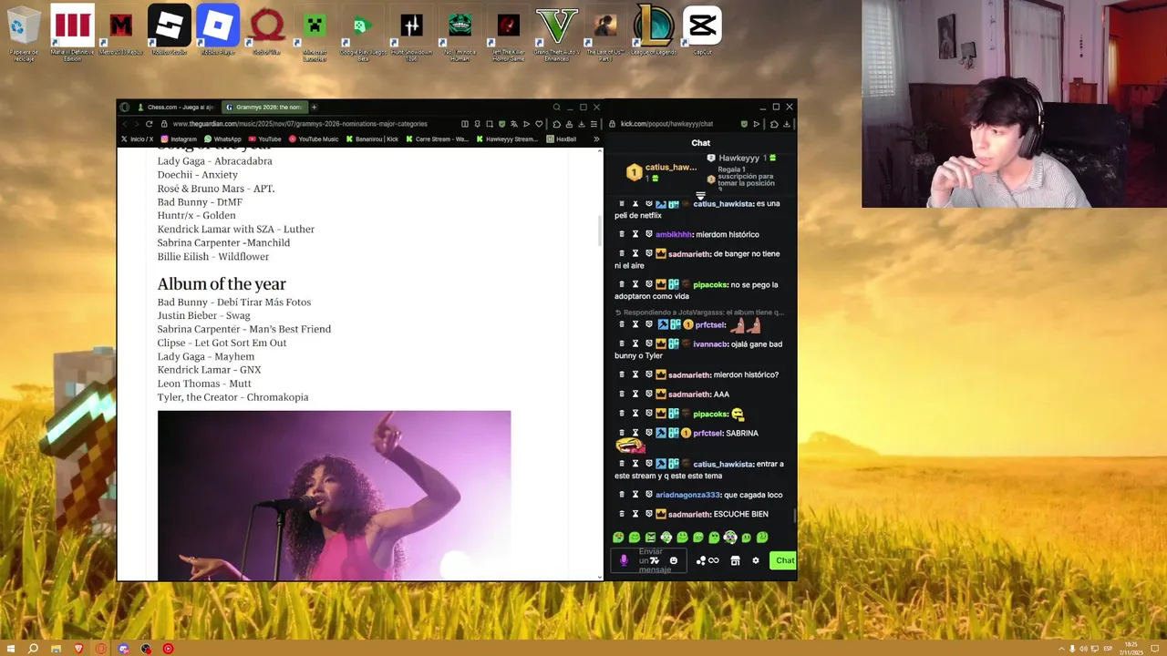Reload the Guardian page
The width and height of the screenshot is (1167, 656).
pyautogui.click(x=150, y=124)
